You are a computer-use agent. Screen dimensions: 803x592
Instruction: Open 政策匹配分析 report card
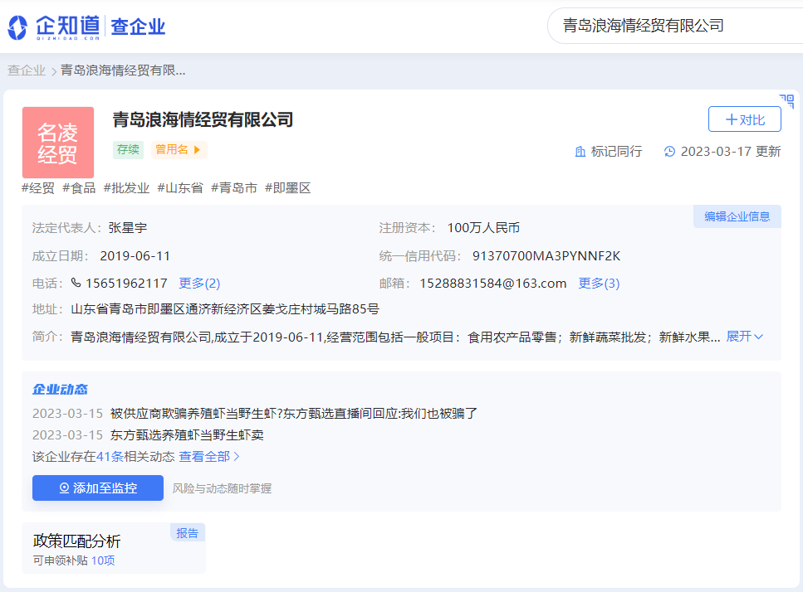(113, 548)
